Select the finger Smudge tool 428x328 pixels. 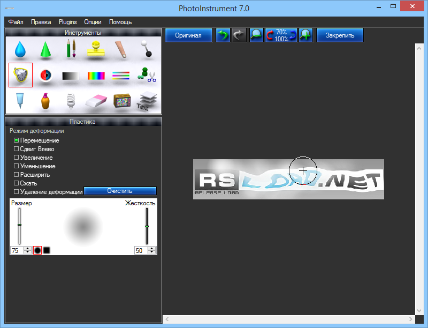(121, 49)
